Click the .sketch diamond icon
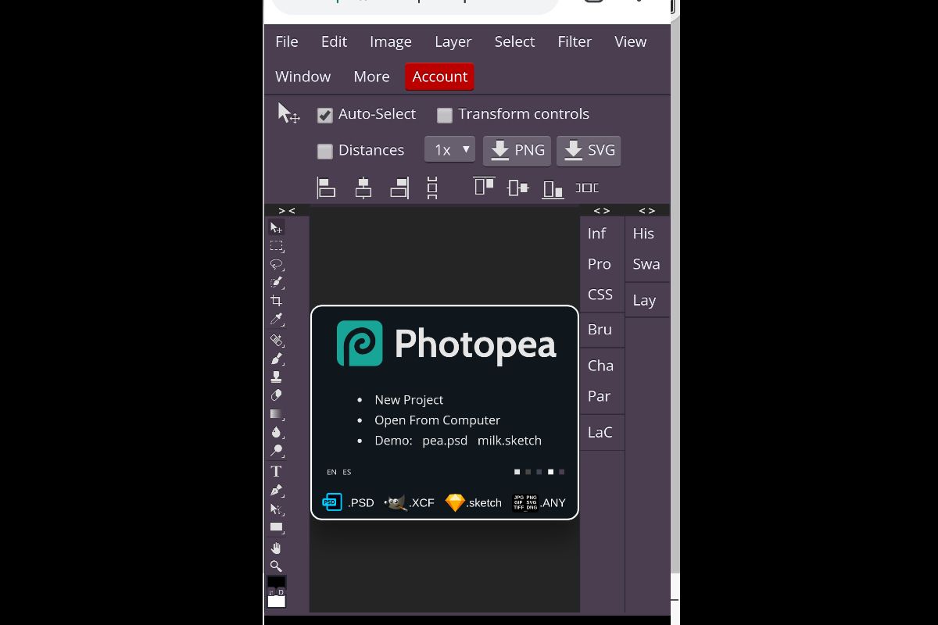Viewport: 938px width, 625px height. [x=455, y=502]
